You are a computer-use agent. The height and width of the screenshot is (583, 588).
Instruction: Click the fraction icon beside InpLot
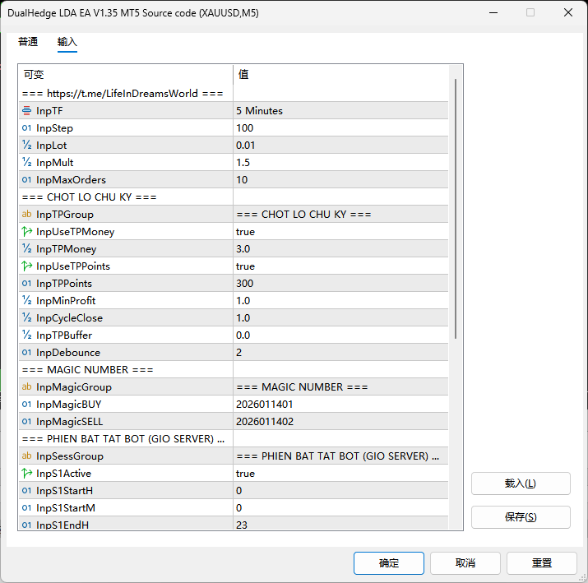pyautogui.click(x=27, y=146)
